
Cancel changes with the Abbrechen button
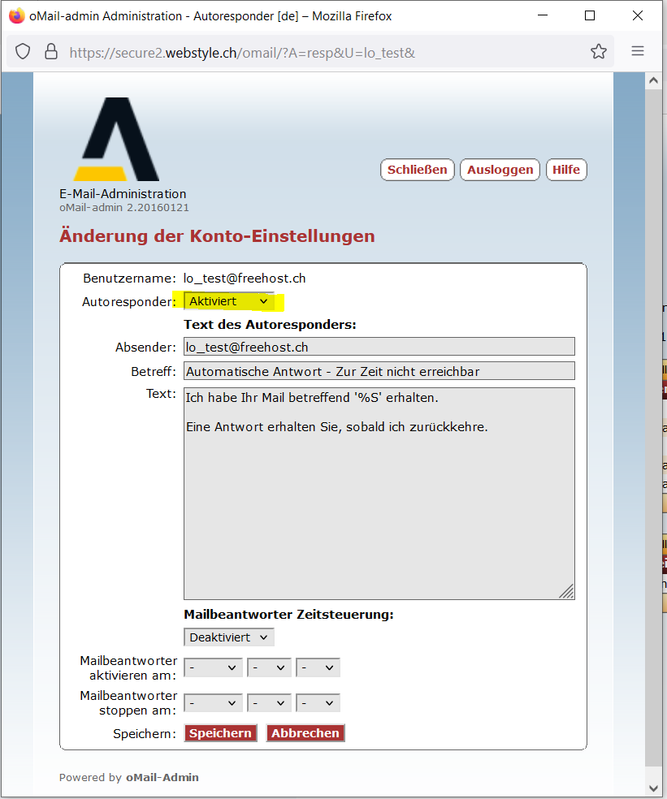(305, 733)
